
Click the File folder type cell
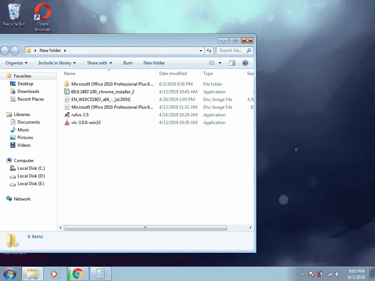(213, 84)
